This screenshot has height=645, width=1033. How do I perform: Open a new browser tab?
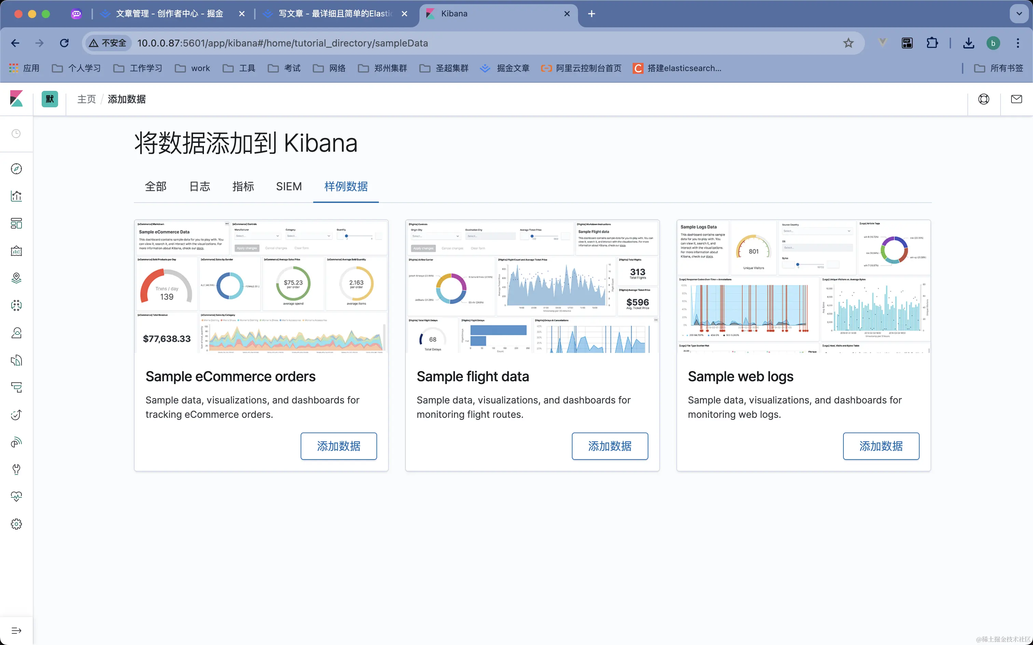coord(592,14)
